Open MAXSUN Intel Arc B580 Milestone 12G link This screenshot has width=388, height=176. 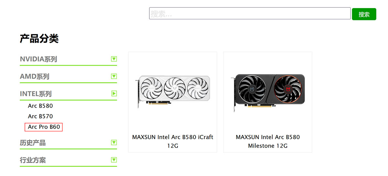point(268,142)
